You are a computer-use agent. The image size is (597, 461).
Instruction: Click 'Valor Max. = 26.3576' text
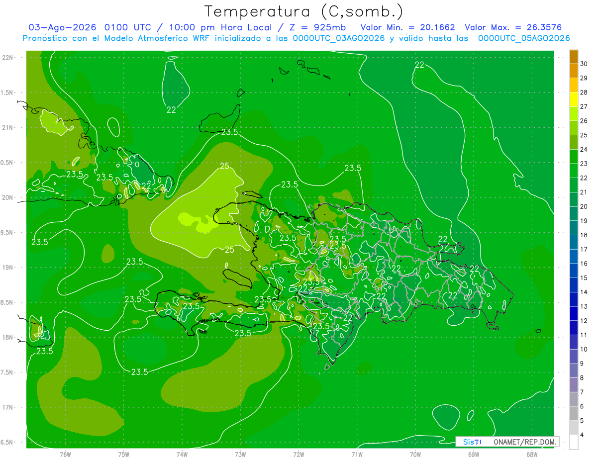click(x=513, y=27)
